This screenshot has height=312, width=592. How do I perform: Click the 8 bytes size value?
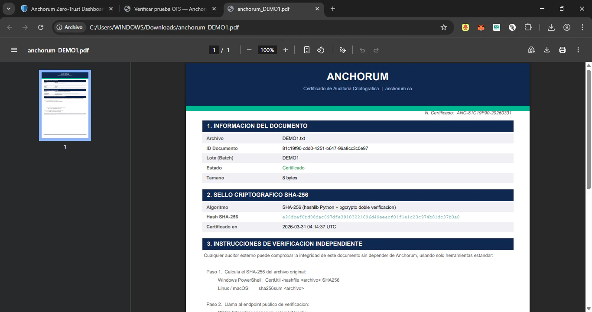290,178
